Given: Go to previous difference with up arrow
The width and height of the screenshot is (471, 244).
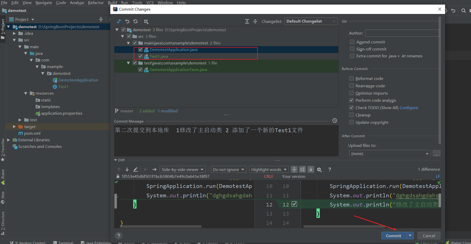Looking at the screenshot, I should point(119,169).
